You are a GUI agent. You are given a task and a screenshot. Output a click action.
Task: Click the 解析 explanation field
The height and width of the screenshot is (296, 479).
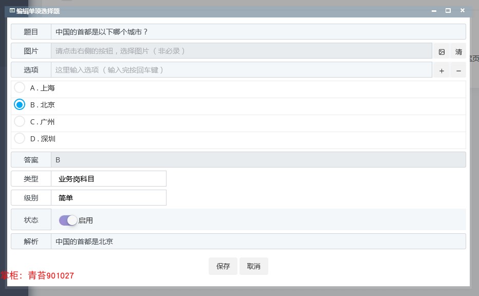point(206,241)
